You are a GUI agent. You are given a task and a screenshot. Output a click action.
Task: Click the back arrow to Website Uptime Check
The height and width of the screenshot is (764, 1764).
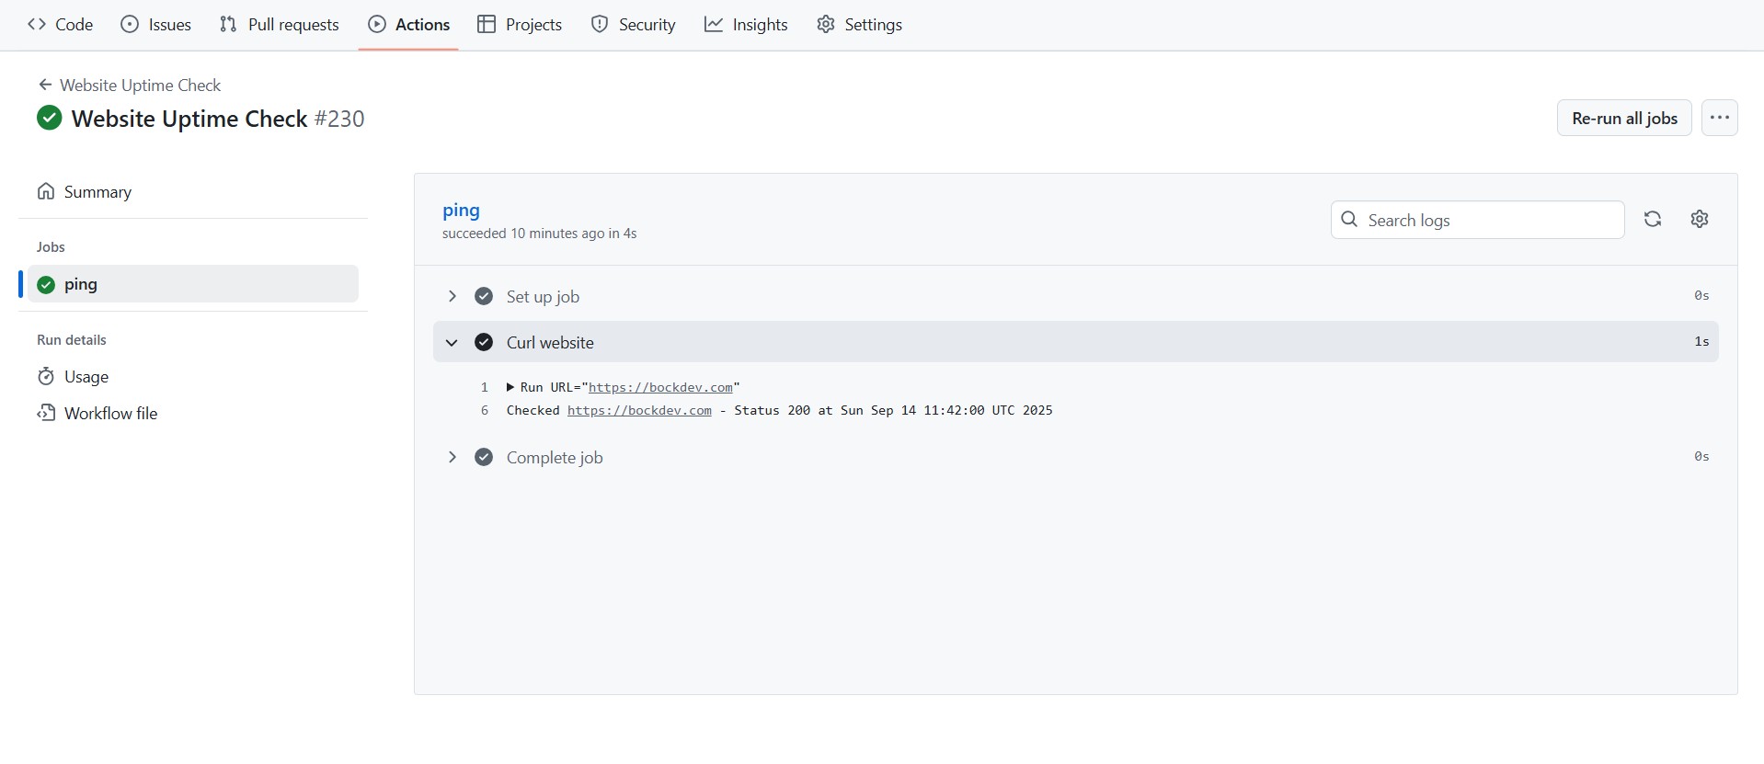(44, 85)
